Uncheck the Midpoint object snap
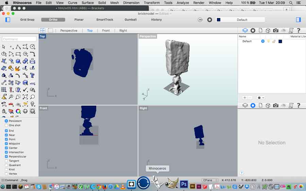 [x=6, y=144]
